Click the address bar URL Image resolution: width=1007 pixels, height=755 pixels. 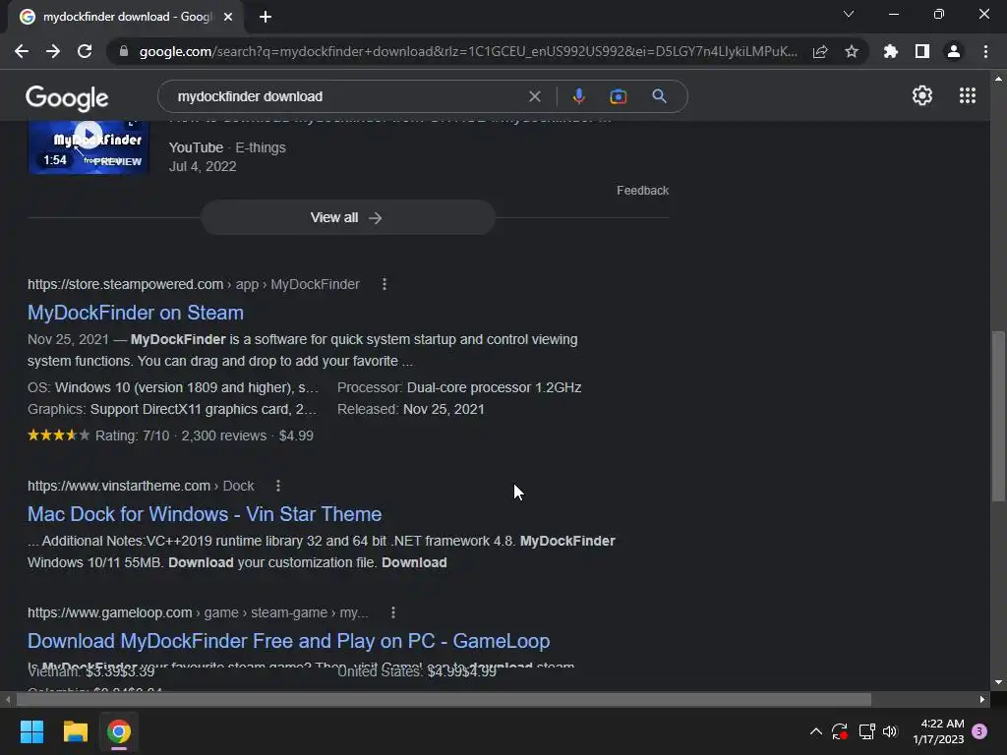click(467, 51)
